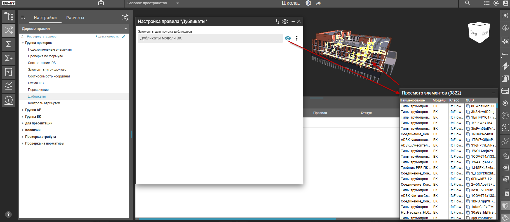
Task: Click the share arrow next to project name
Action: coord(318,3)
